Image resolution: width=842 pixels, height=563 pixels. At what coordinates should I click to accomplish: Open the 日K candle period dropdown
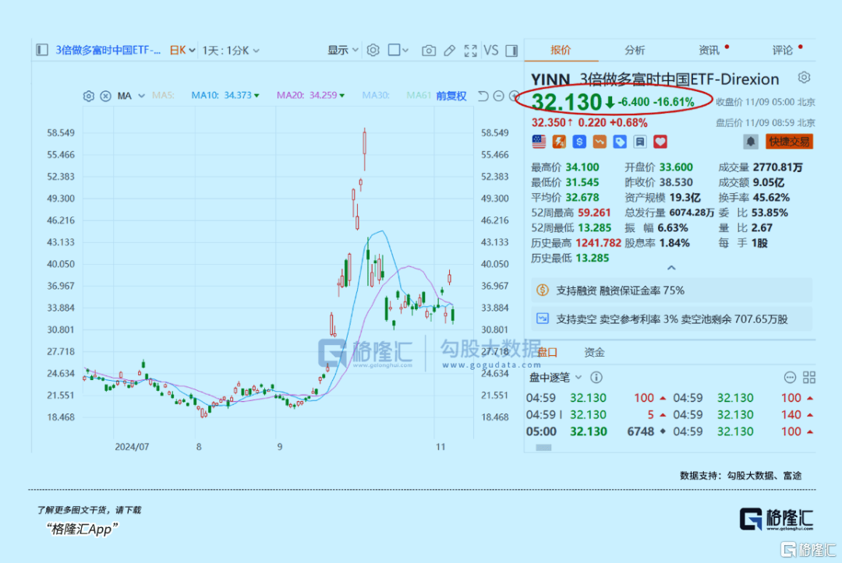click(x=179, y=49)
